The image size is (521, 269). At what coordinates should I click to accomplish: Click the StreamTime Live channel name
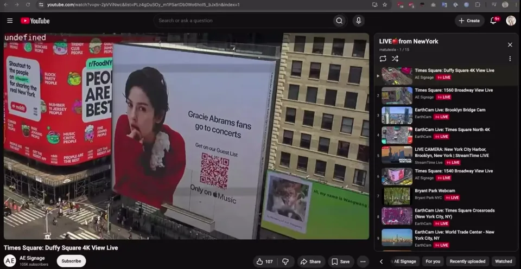tap(428, 162)
